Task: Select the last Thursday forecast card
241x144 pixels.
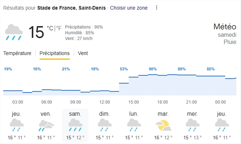Action: [x=221, y=126]
